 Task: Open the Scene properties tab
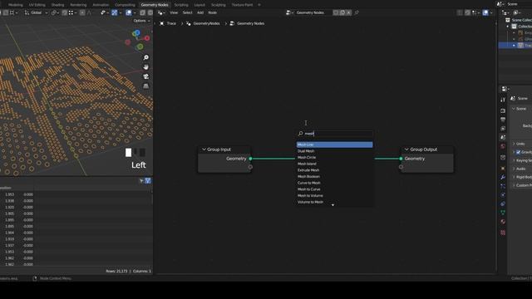pyautogui.click(x=503, y=137)
